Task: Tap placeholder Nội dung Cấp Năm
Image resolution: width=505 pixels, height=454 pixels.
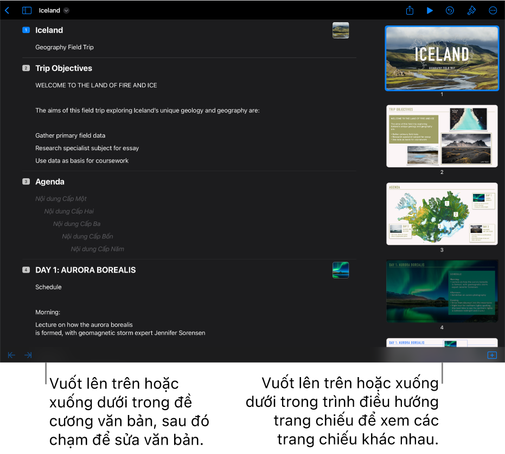Action: click(x=97, y=249)
